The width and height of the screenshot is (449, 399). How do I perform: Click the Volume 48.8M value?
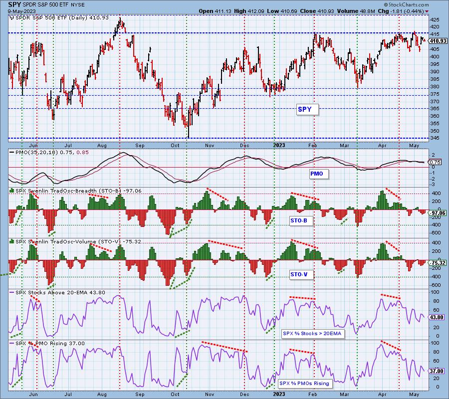pyautogui.click(x=356, y=11)
